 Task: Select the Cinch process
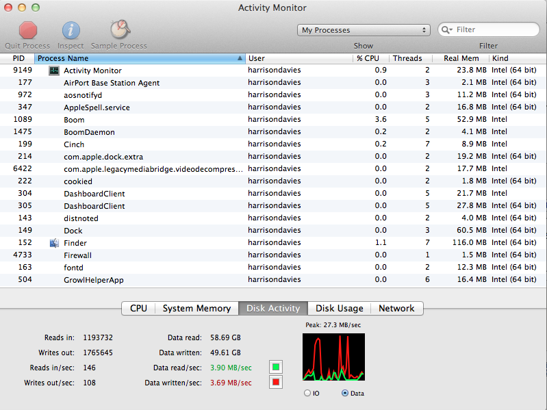[274, 144]
